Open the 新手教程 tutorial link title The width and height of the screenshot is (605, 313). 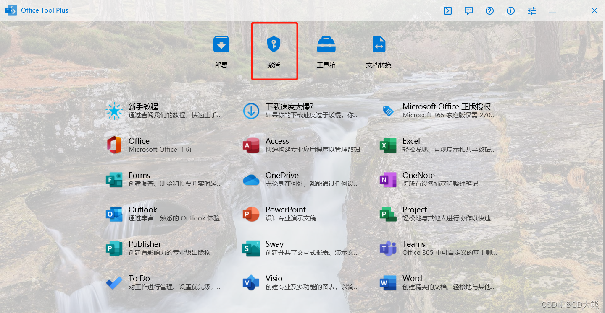(x=143, y=107)
